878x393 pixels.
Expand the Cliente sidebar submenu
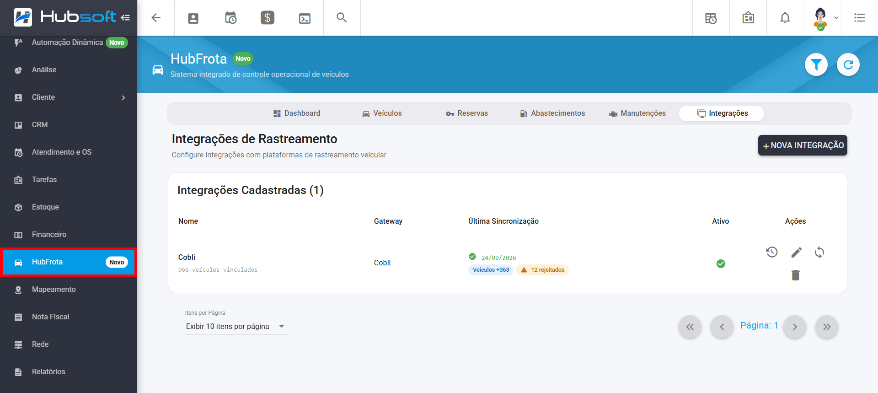(x=123, y=97)
